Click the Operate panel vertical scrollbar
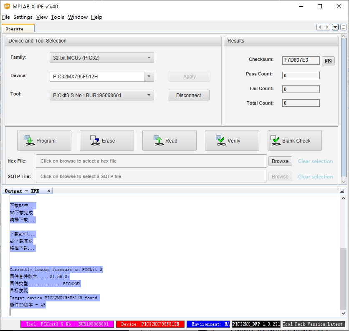 [344, 108]
